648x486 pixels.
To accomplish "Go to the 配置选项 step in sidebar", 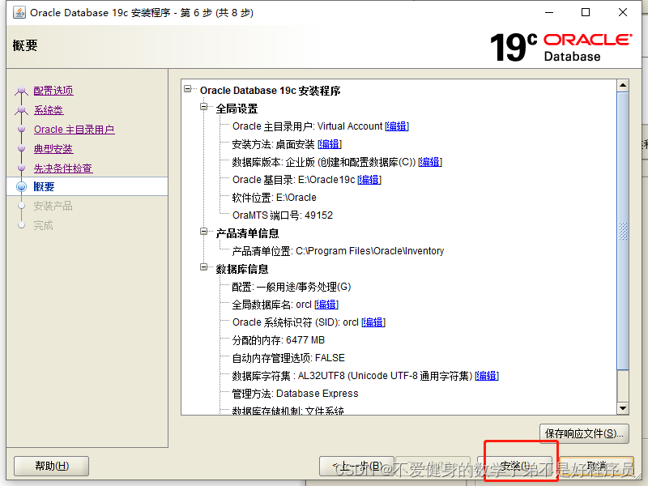I will pyautogui.click(x=53, y=91).
